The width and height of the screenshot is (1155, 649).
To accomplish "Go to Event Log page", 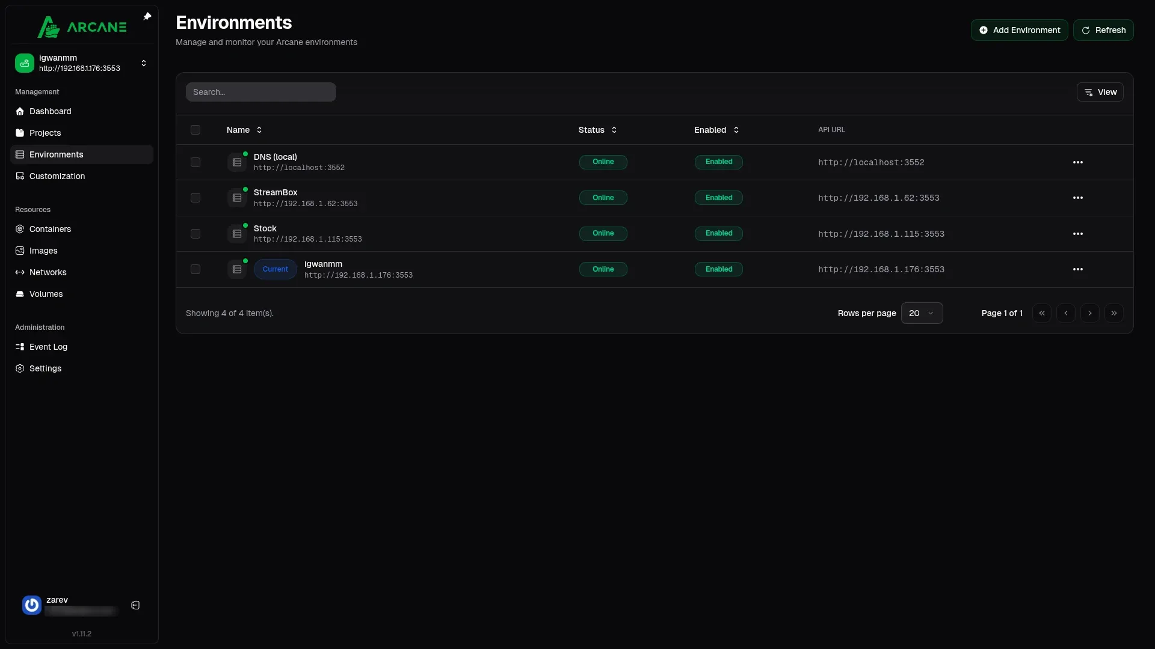I will click(48, 347).
